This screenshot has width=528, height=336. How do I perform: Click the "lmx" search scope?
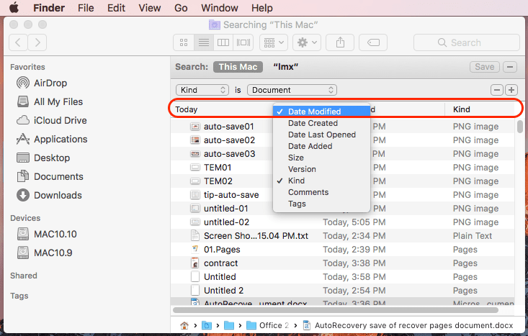(x=285, y=67)
